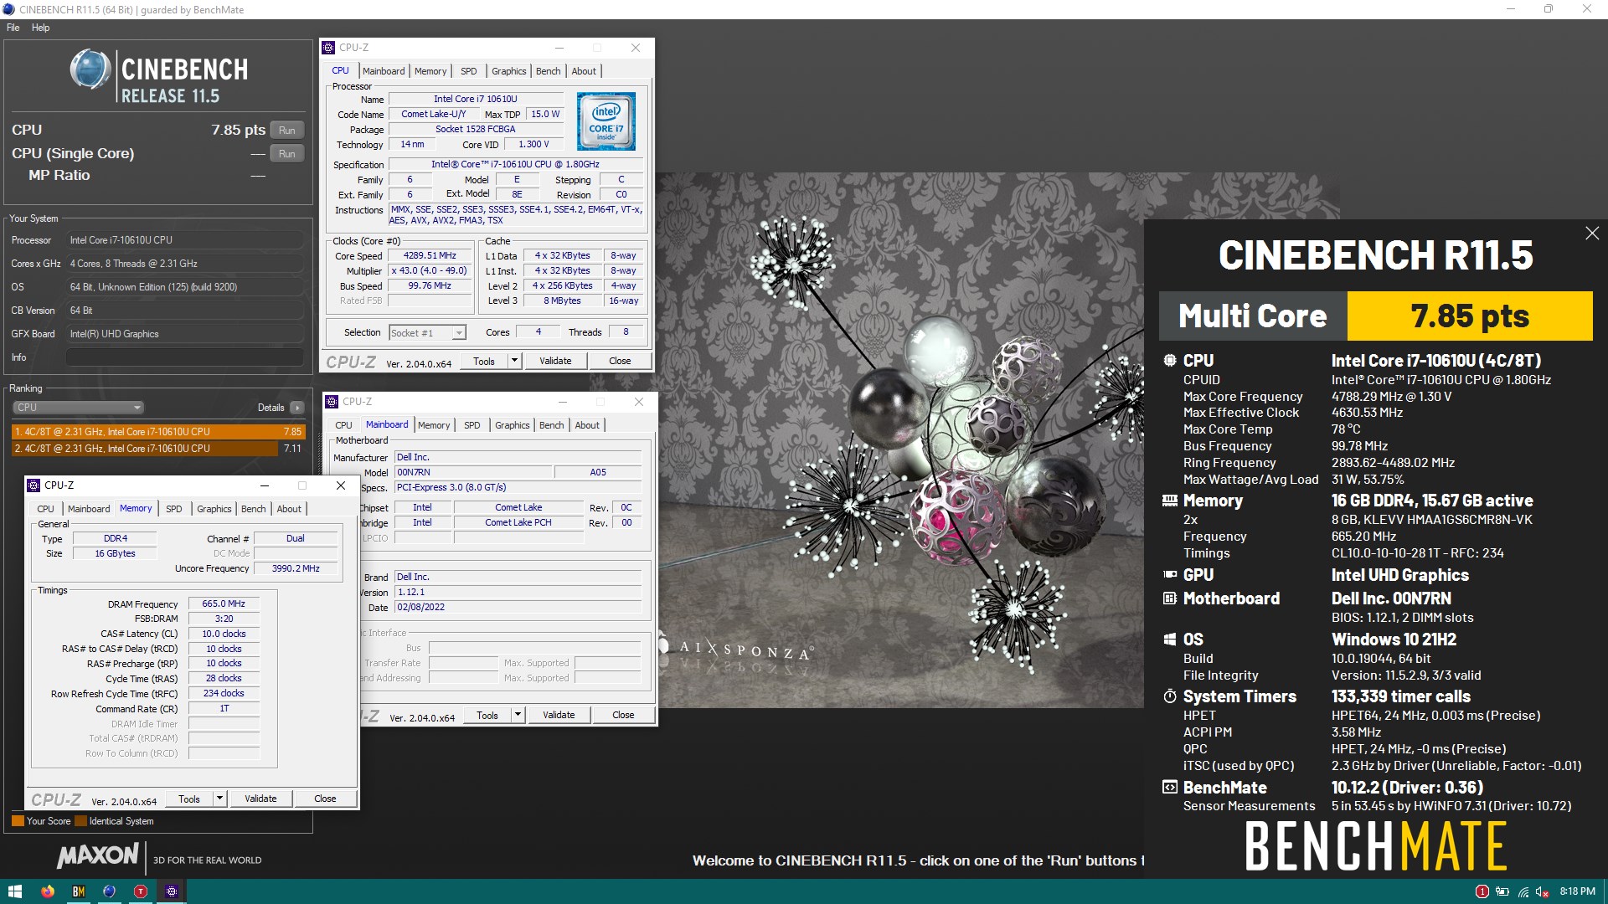Click Tools button in Memory CPU-Z window
The height and width of the screenshot is (904, 1608).
189,799
